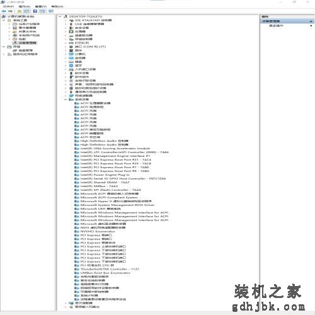This screenshot has height=315, width=315.
Task: Toggle the Show/Hide Action Pane toolbar icon
Action: point(42,11)
